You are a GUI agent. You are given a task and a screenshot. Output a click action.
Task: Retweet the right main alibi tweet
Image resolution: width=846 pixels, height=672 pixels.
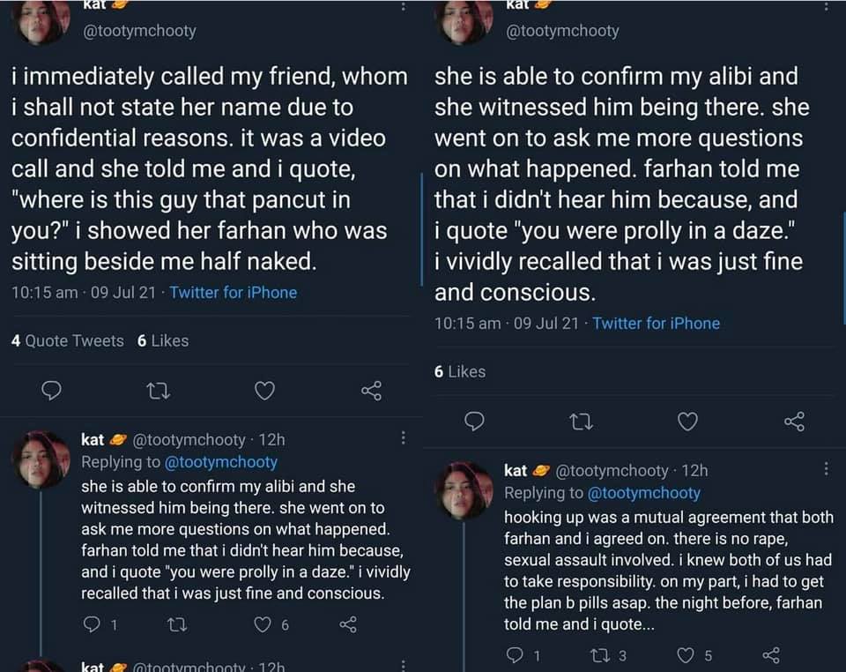(582, 422)
